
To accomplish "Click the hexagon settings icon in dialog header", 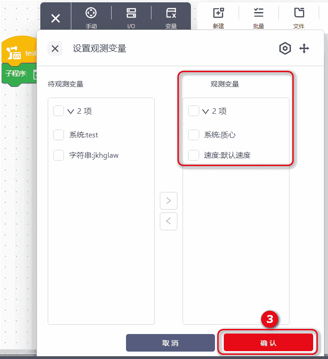I will 285,49.
